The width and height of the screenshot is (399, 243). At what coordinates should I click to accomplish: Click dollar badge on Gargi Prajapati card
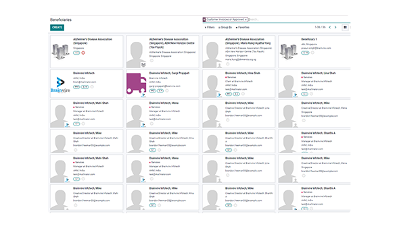160,91
